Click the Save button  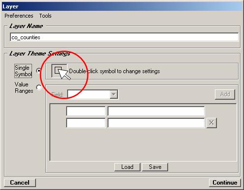pos(155,167)
